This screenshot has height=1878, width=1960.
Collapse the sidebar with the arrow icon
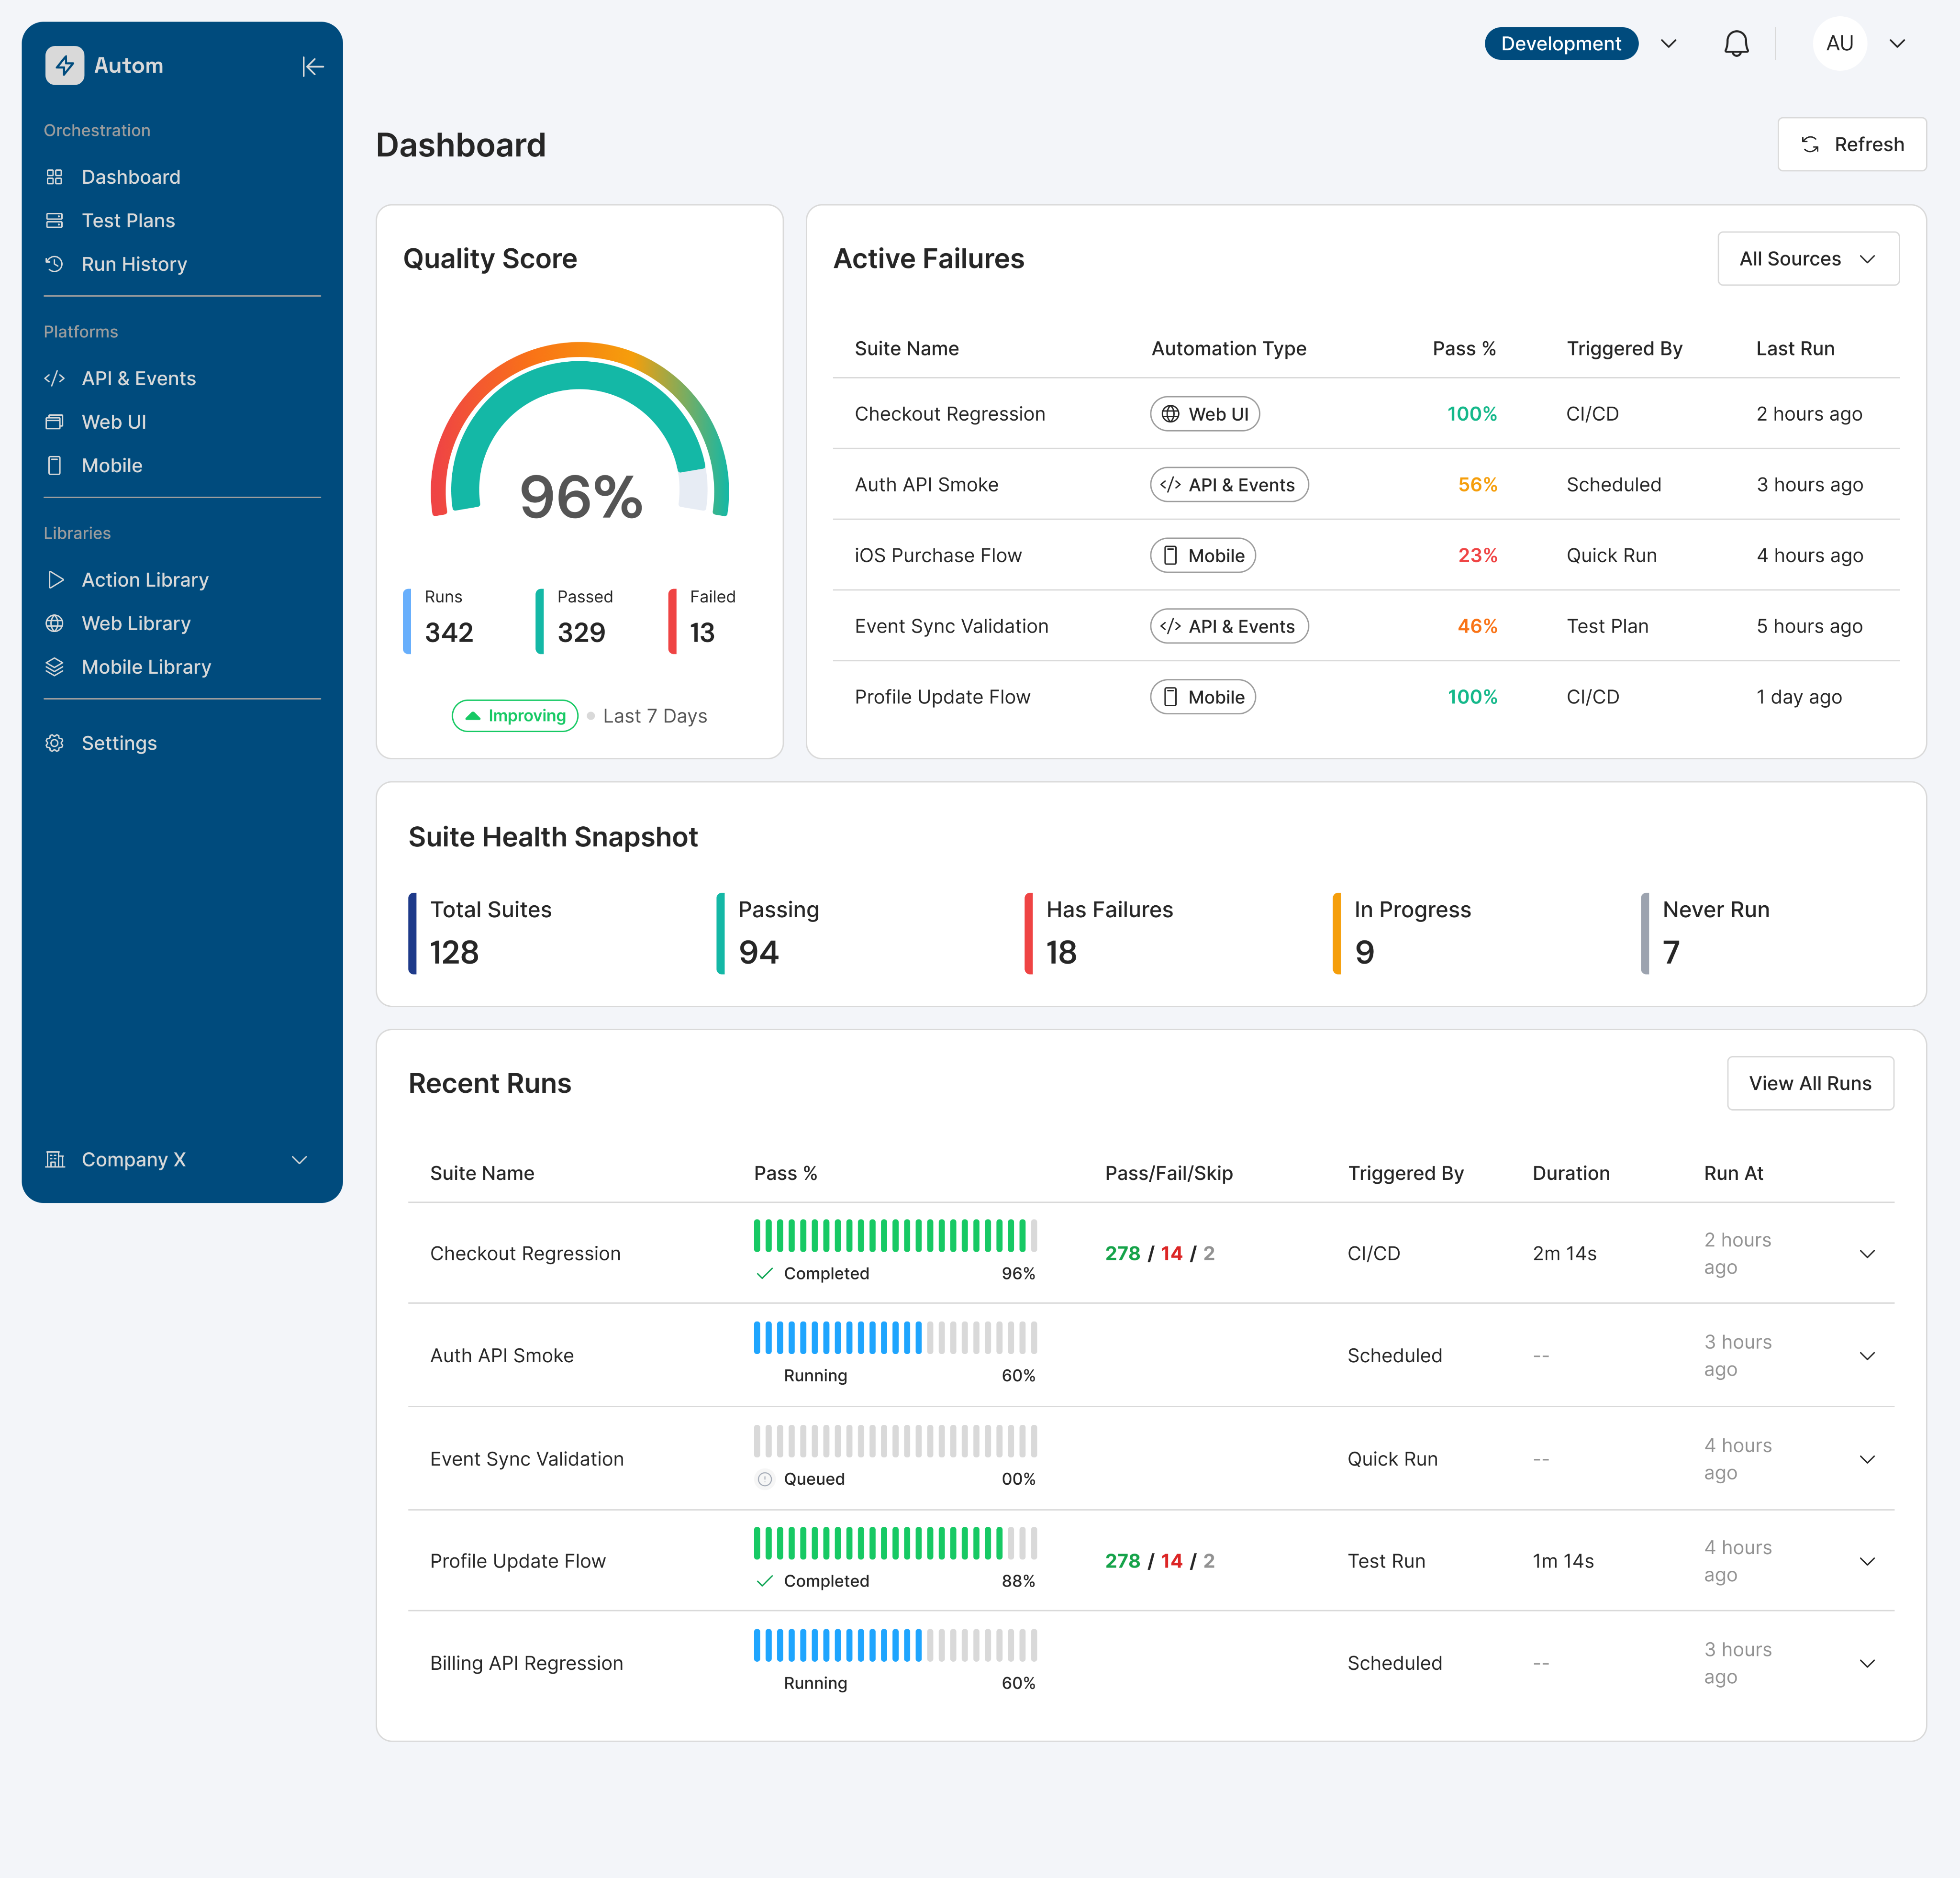tap(313, 66)
